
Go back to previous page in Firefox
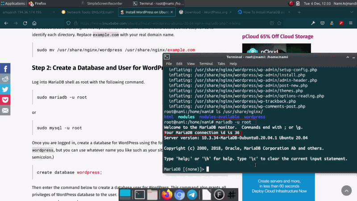pos(6,23)
